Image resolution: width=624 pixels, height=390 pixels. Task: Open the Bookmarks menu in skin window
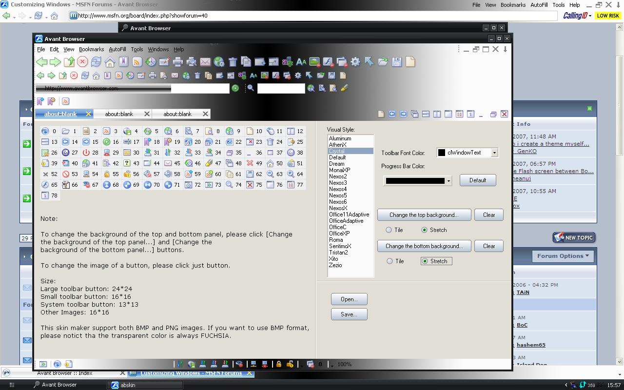(x=91, y=49)
